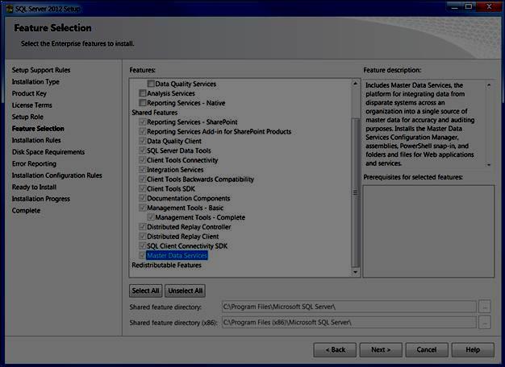Viewport: 505px width, 367px height.
Task: Browse for the shared feature directory (x86)
Action: tap(485, 322)
